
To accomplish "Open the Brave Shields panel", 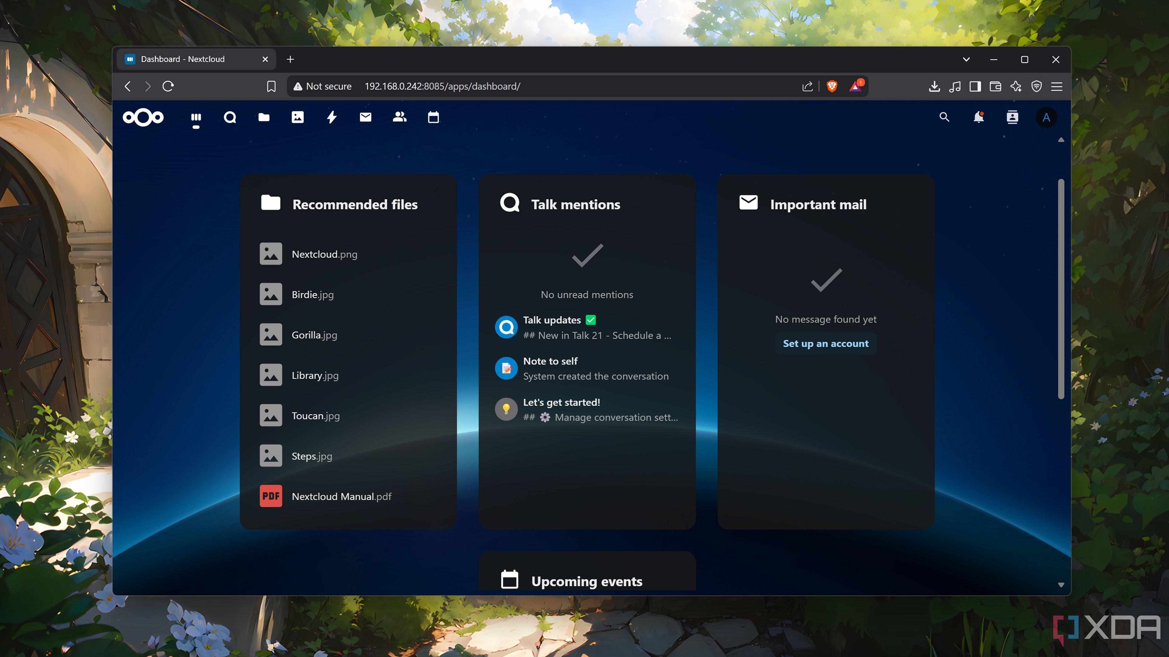I will click(832, 86).
